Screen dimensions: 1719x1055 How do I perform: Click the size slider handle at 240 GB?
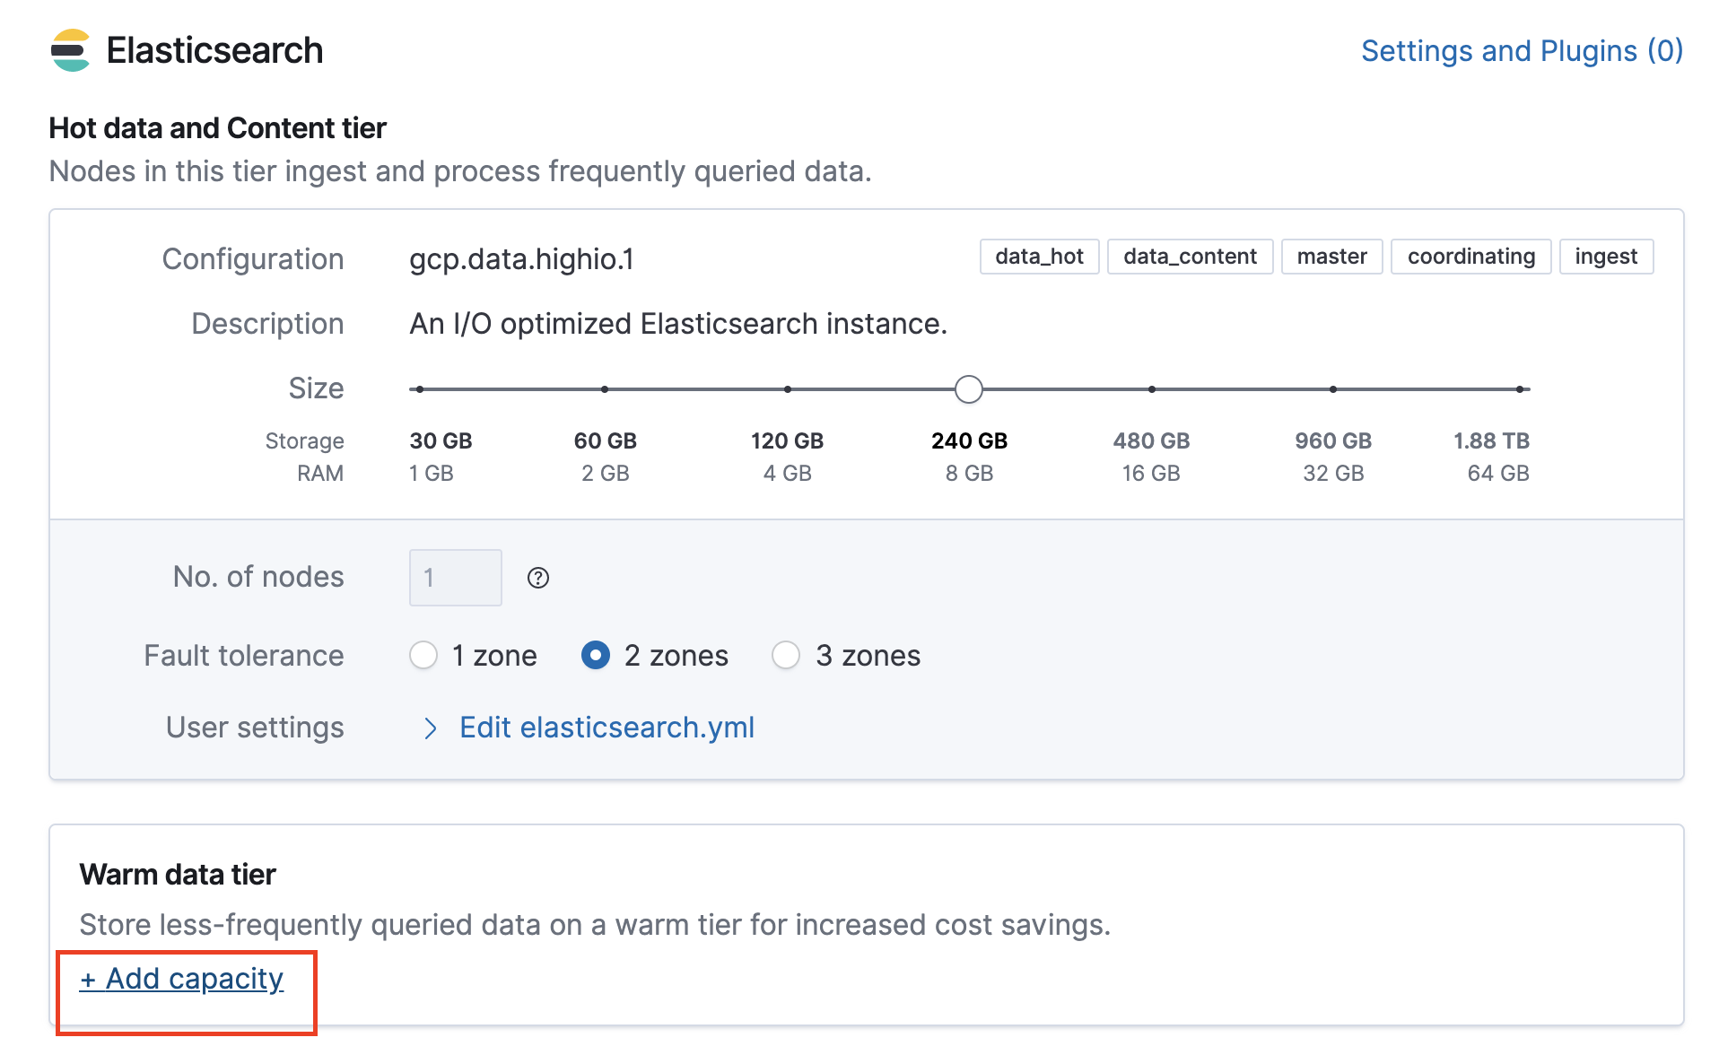tap(969, 389)
